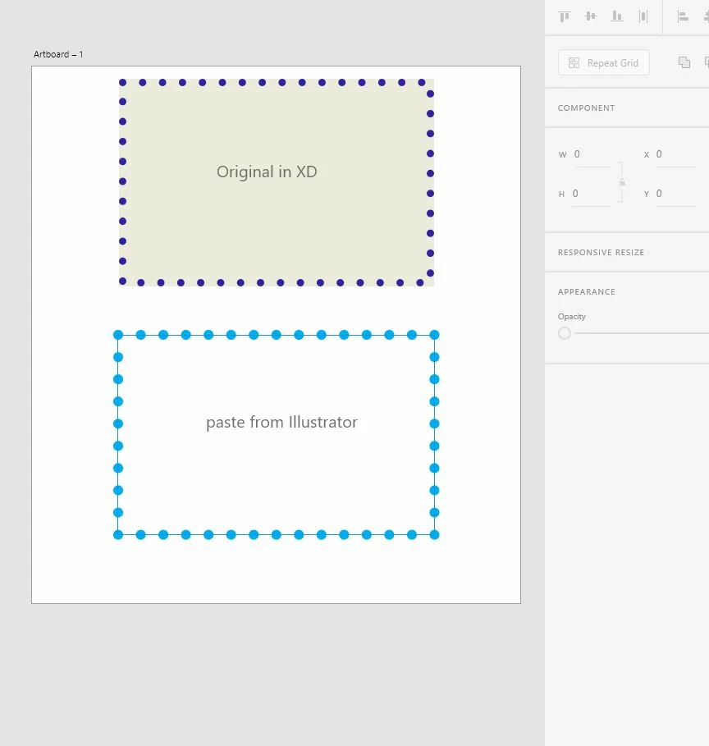709x746 pixels.
Task: Click the Opacity label
Action: (x=571, y=317)
